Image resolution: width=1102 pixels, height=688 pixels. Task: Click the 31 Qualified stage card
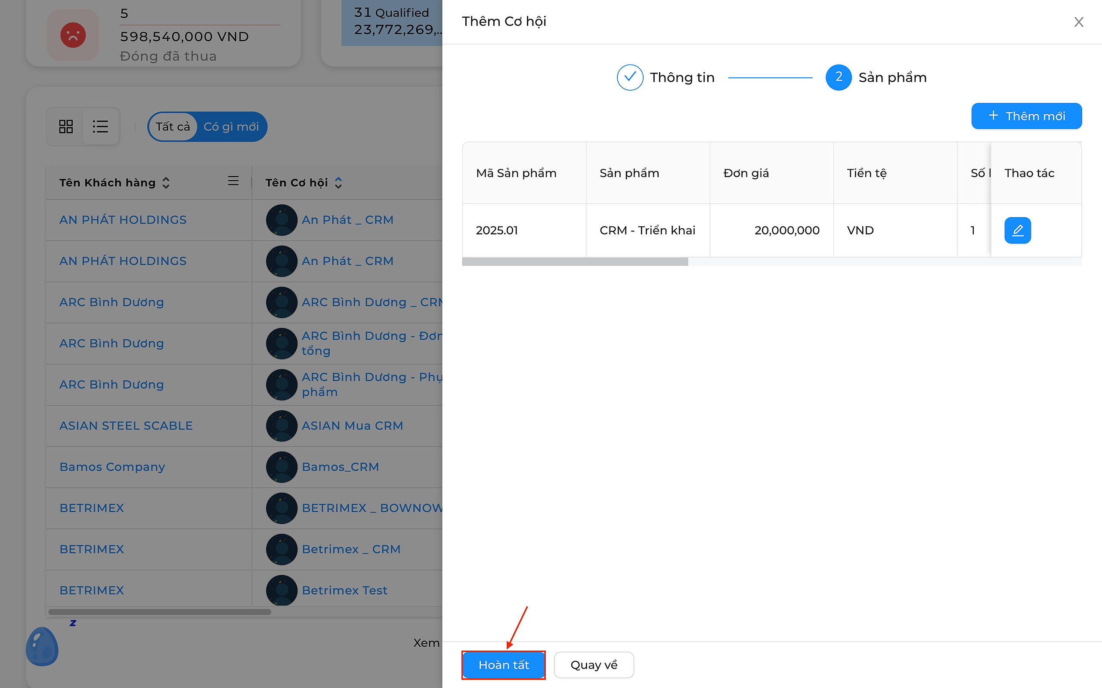tap(392, 22)
